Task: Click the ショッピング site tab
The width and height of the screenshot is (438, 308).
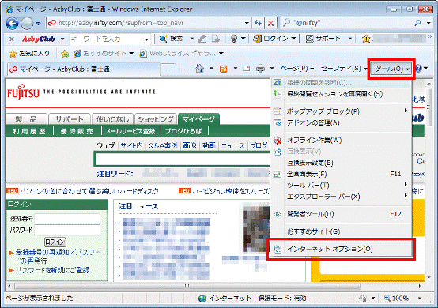Action: (x=156, y=119)
